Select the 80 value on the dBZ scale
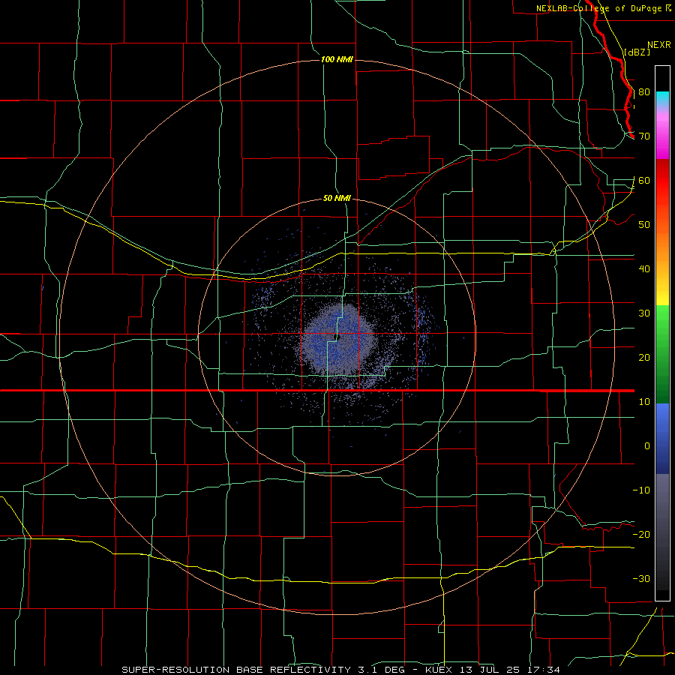This screenshot has width=675, height=675. pos(644,92)
